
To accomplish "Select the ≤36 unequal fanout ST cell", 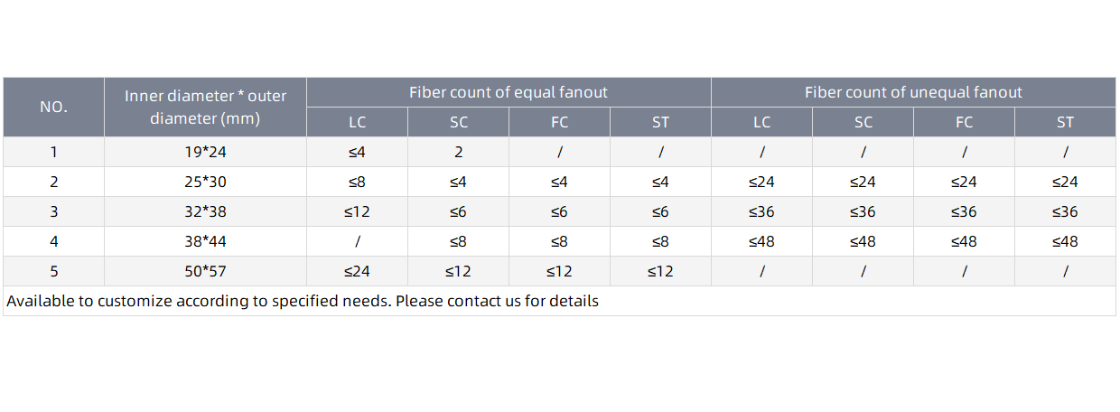I will tap(1066, 211).
